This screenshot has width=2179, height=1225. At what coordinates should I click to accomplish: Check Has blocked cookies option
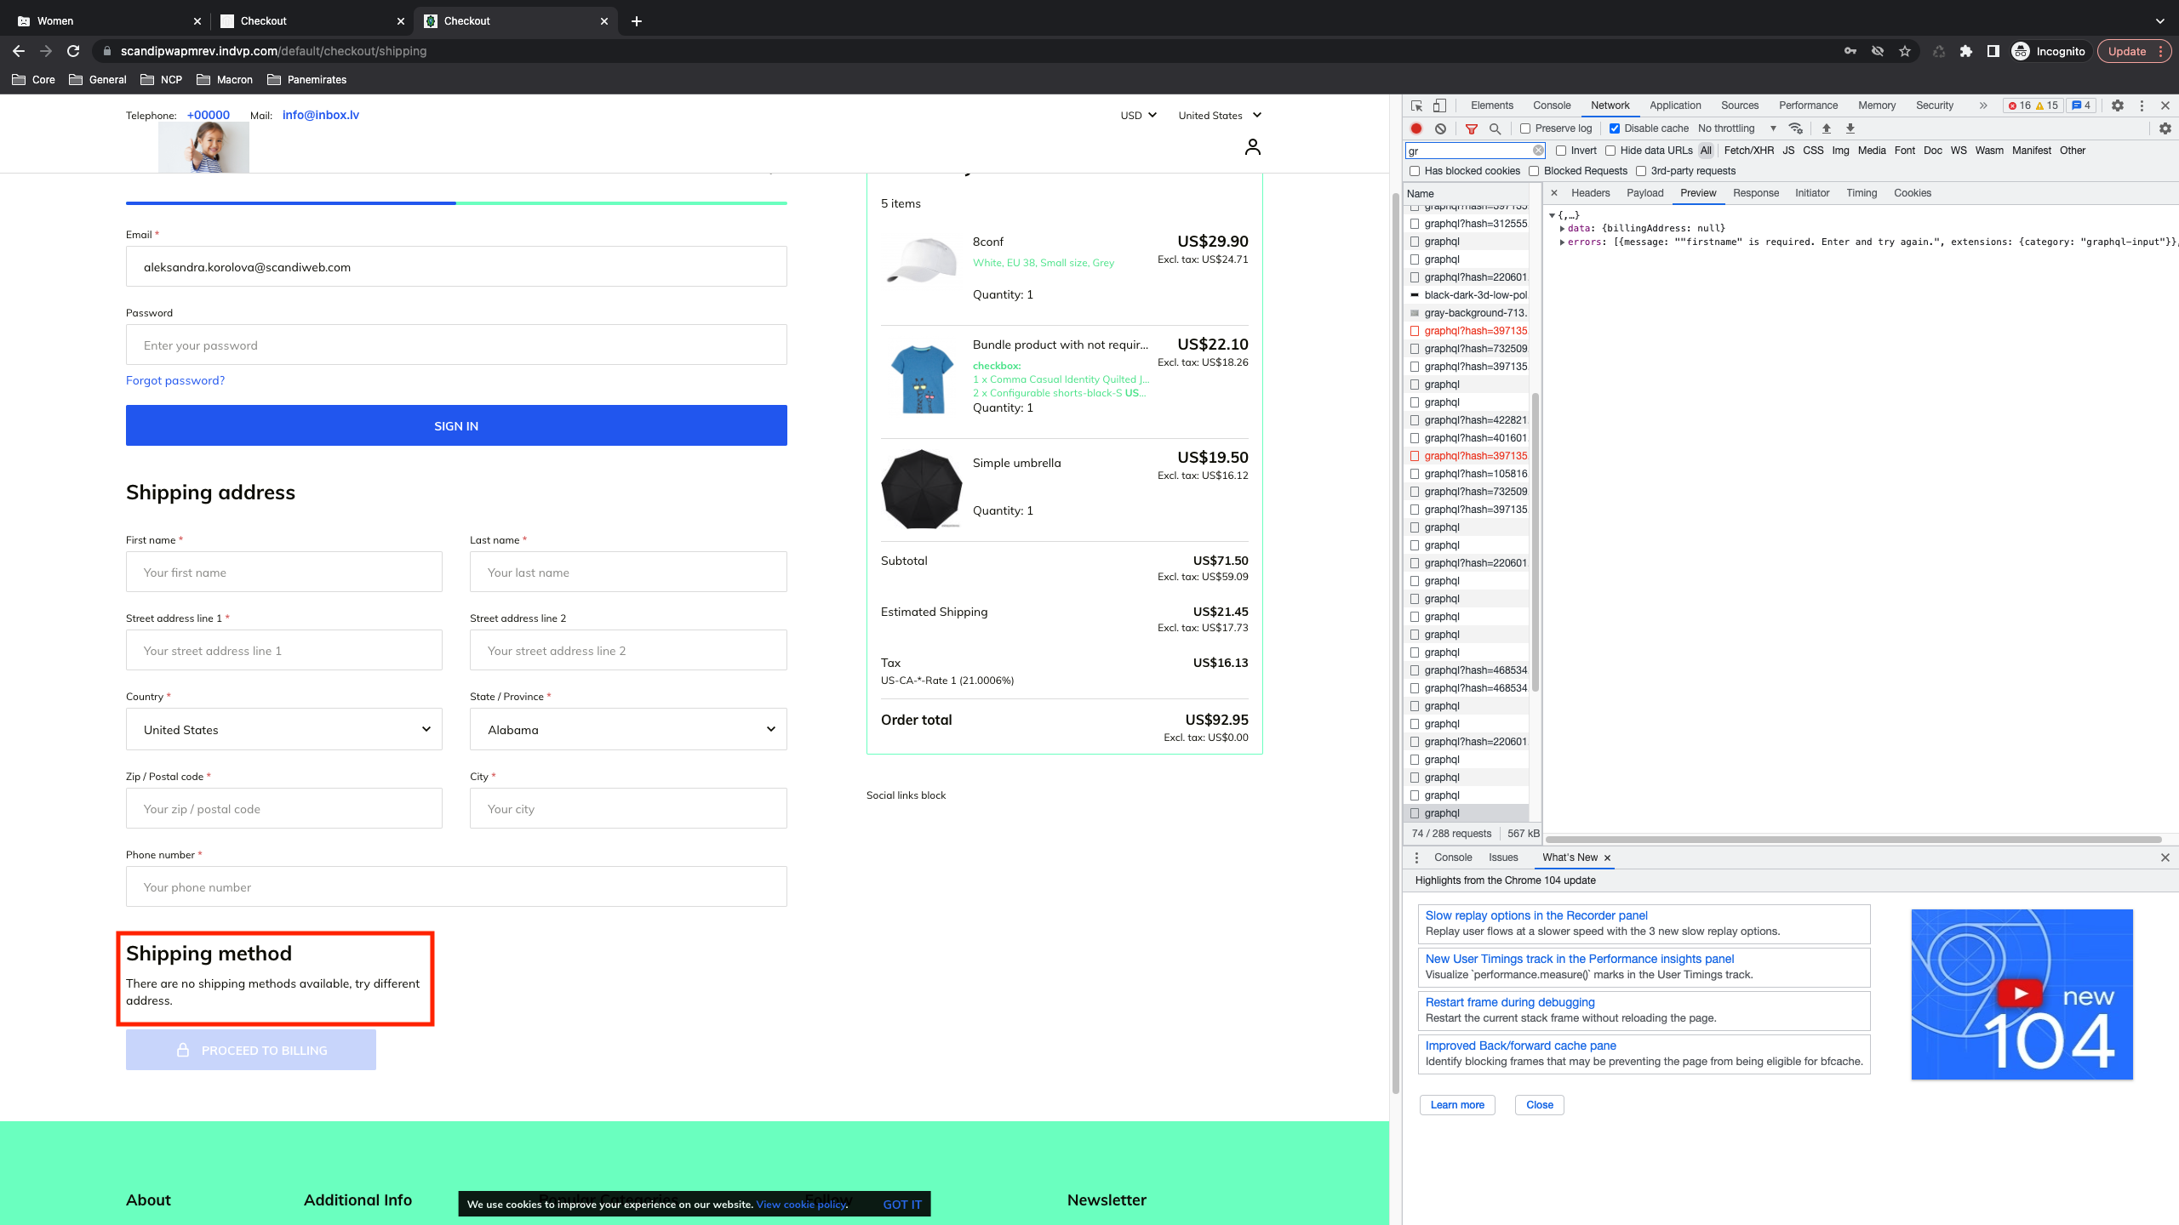(x=1415, y=171)
